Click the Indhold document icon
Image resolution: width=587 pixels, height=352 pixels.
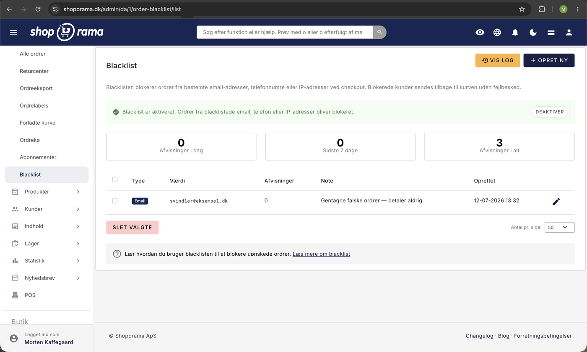[15, 226]
